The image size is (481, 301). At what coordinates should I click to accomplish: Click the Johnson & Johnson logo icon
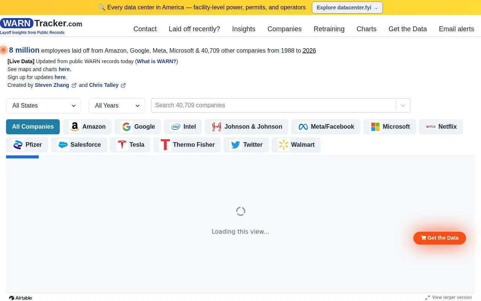217,127
